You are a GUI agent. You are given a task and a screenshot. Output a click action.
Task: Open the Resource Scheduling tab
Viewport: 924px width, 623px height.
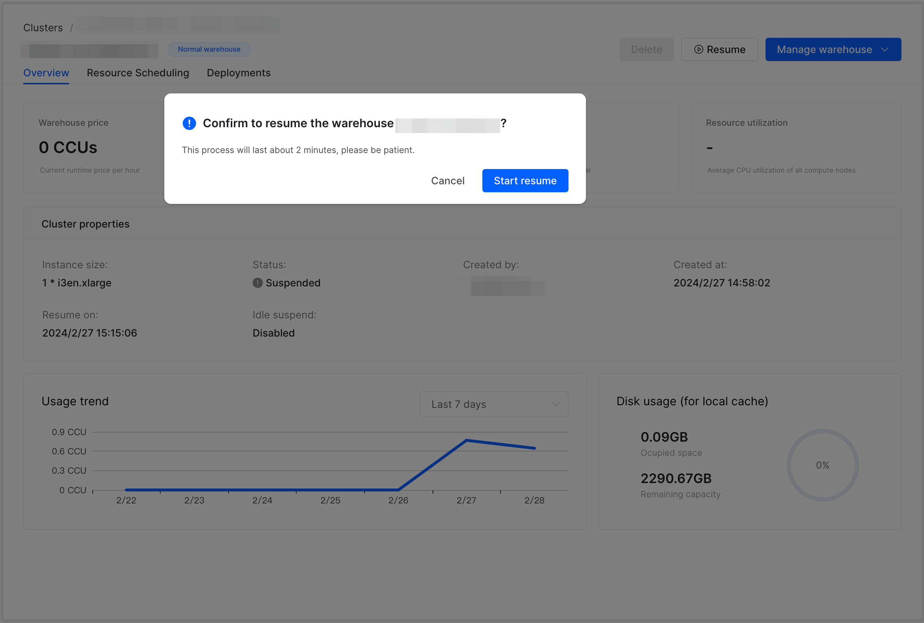click(138, 73)
